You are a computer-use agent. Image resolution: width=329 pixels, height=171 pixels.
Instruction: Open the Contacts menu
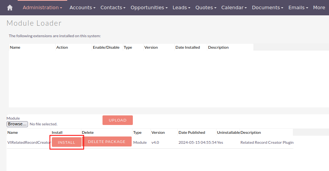coord(113,8)
